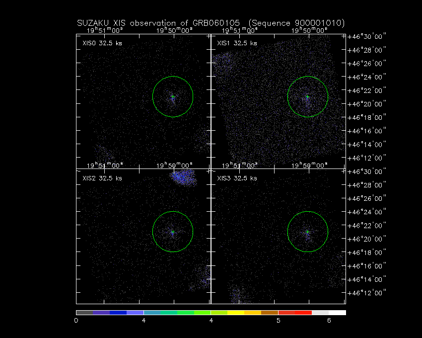Click the bright blue source cluster in the XIS2 panel
The width and height of the screenshot is (422, 338).
(x=183, y=177)
